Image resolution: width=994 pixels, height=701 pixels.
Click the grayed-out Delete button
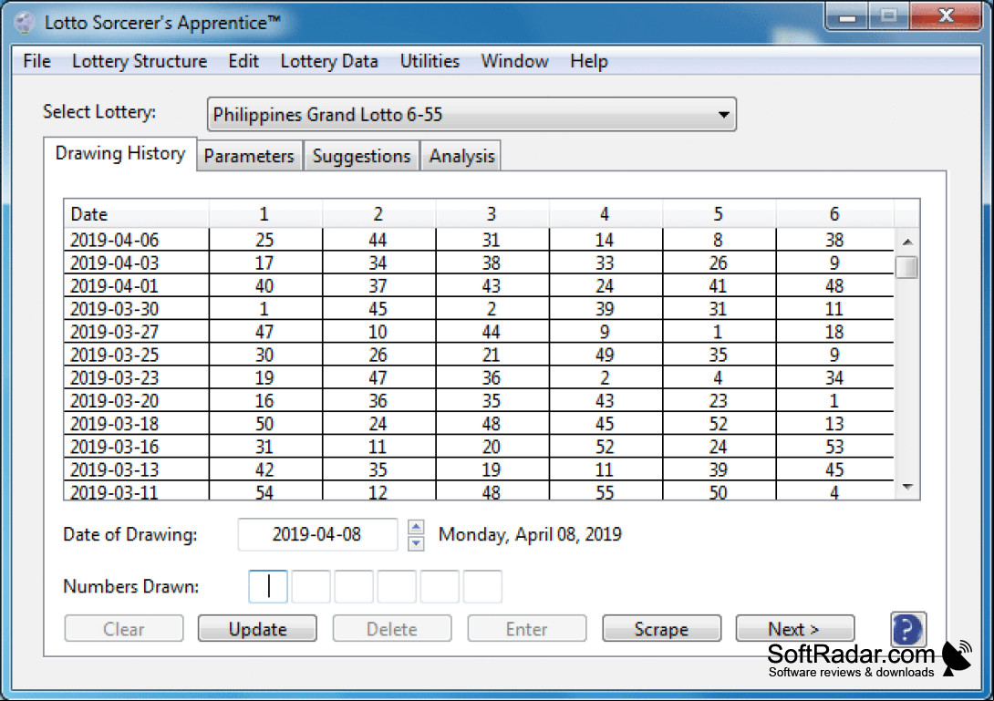coord(392,629)
